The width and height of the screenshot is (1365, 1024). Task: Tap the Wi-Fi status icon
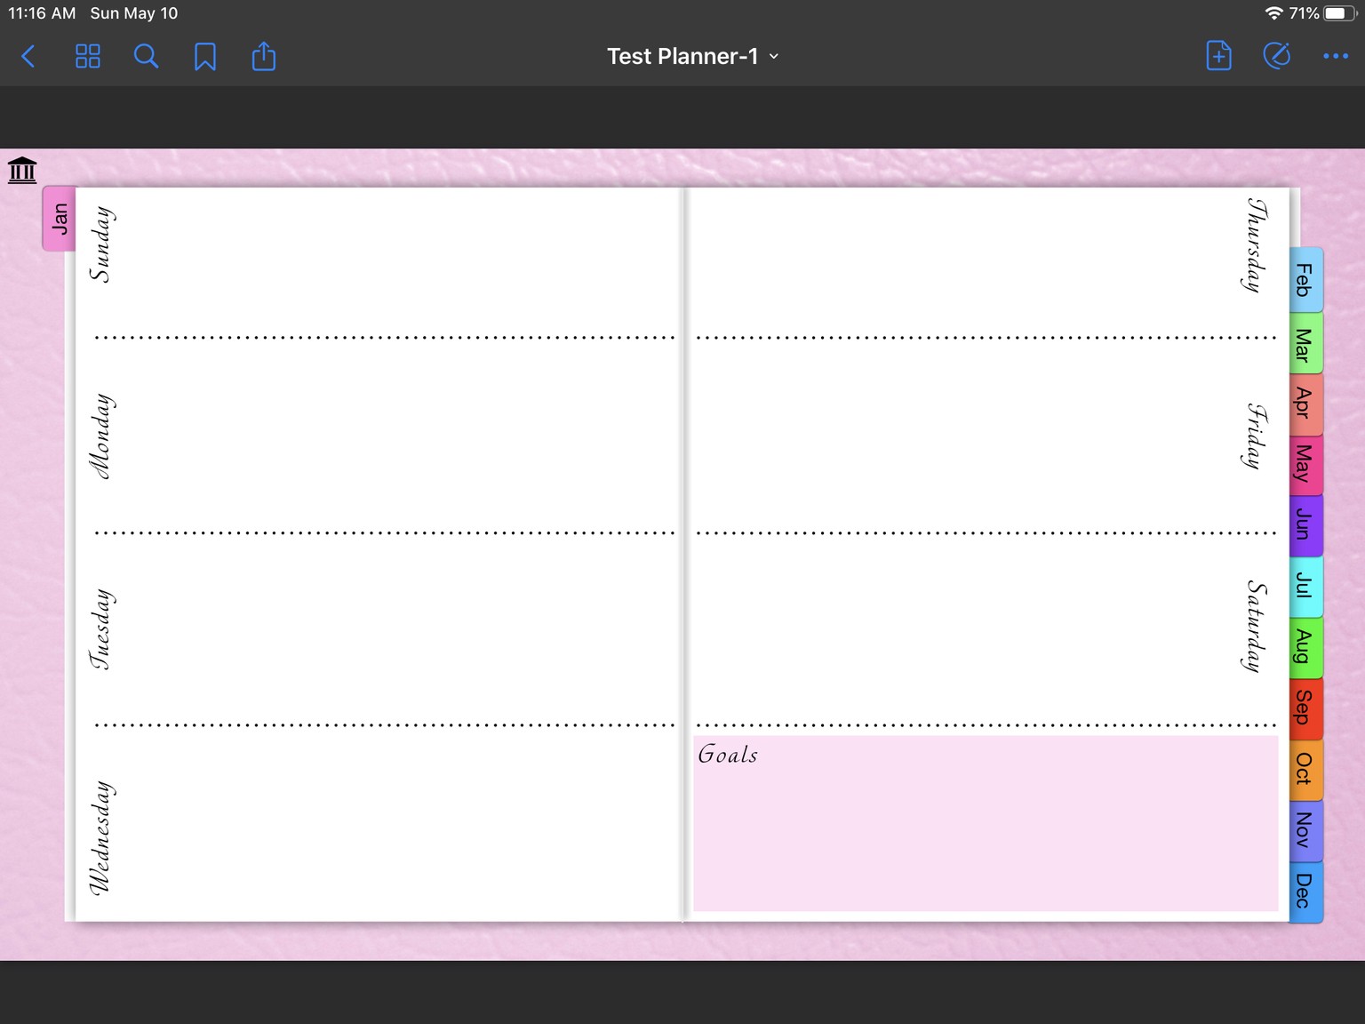(x=1273, y=13)
